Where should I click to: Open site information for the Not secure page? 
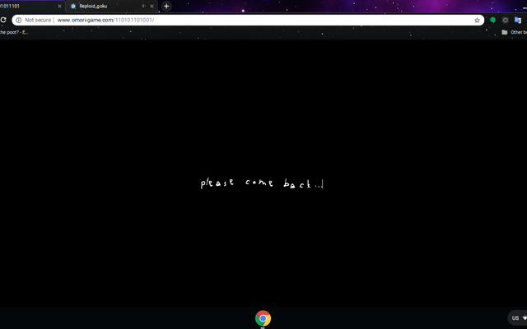tap(19, 20)
